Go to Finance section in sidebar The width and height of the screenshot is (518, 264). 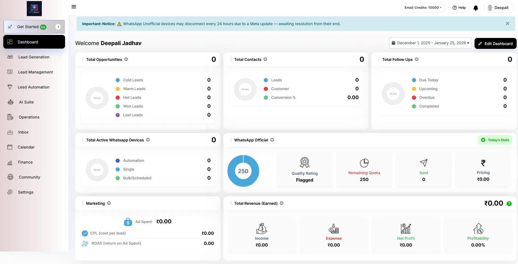[25, 162]
